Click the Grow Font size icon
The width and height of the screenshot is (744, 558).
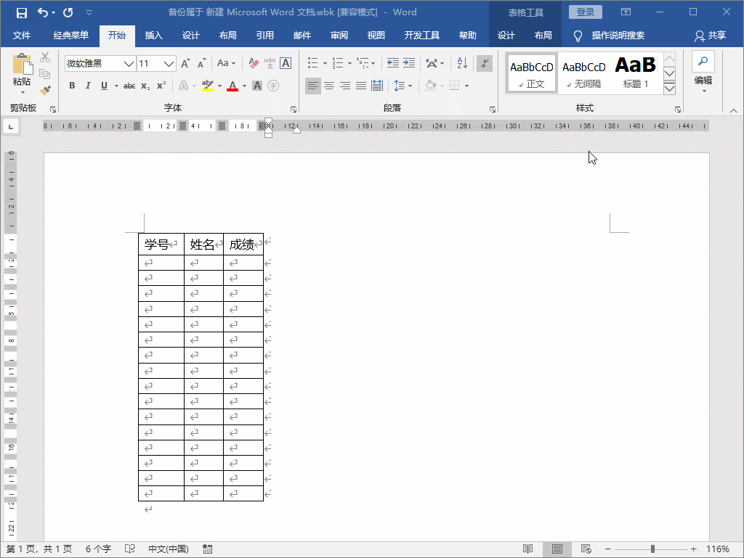[x=186, y=63]
